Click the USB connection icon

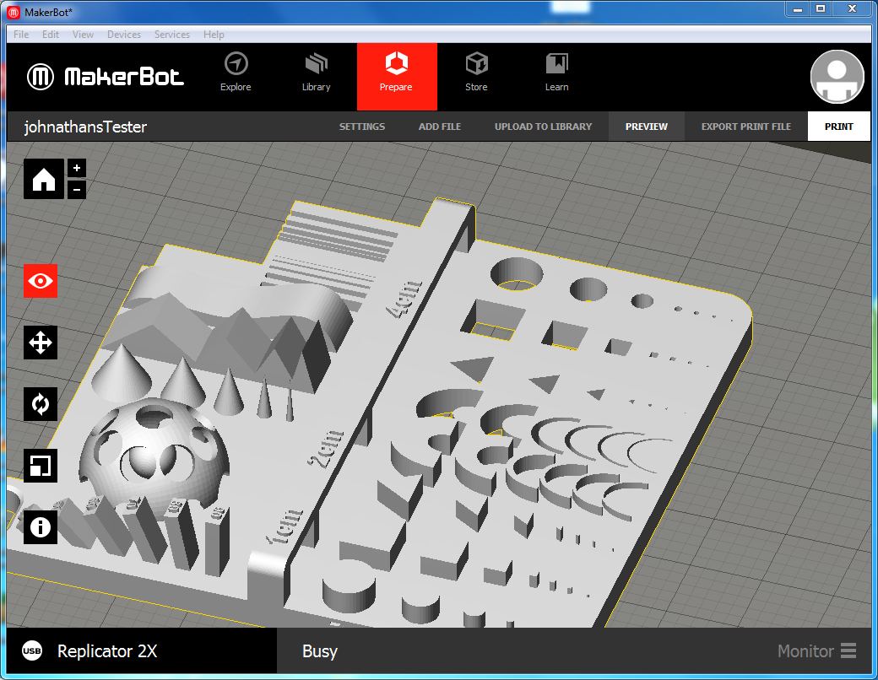tap(32, 651)
